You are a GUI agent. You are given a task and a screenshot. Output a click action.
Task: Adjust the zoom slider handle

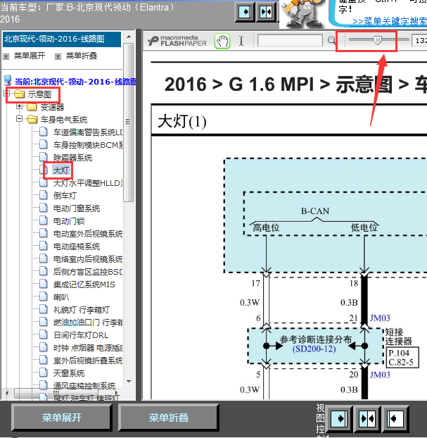click(x=378, y=40)
